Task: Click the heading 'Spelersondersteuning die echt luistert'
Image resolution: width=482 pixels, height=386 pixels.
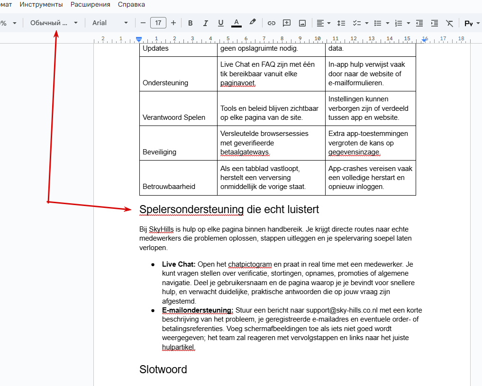Action: click(x=229, y=209)
